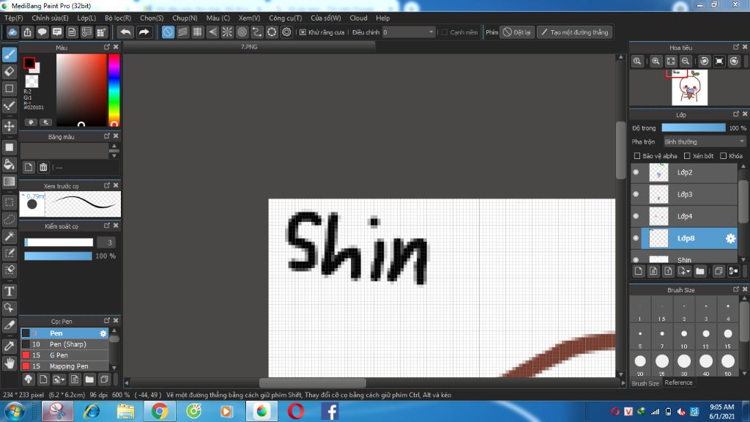The image size is (750, 422).
Task: Open the Tệp(F) menu
Action: [x=14, y=18]
